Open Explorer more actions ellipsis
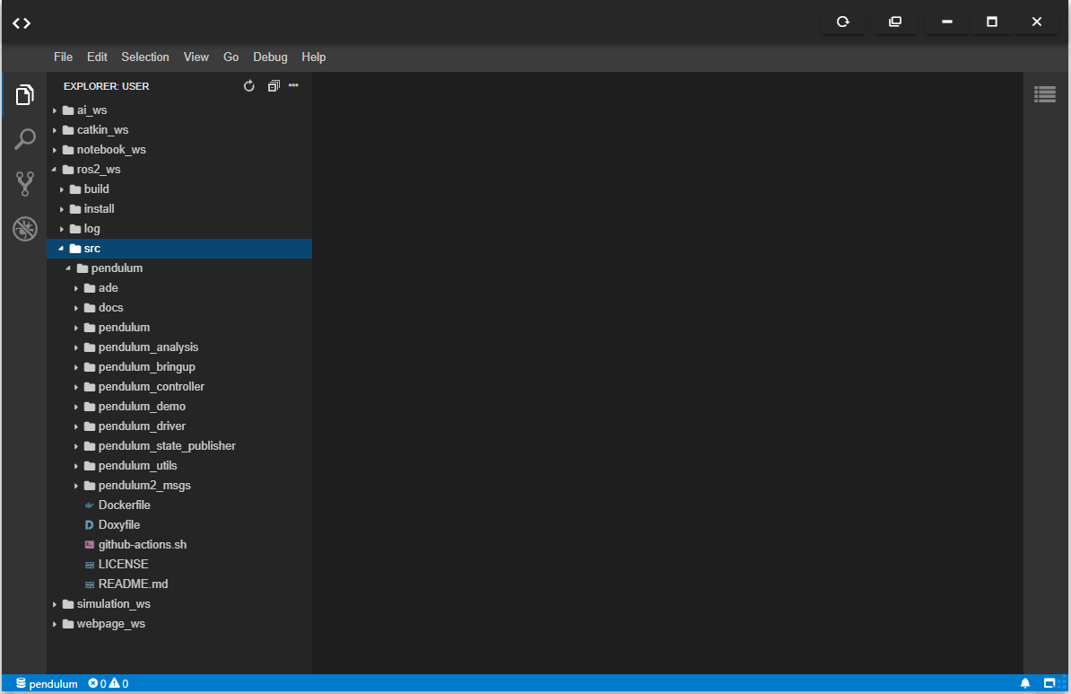 293,86
